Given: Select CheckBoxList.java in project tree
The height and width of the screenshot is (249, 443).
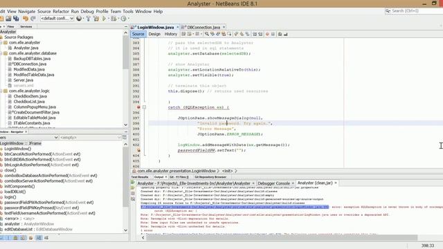Looking at the screenshot, I should [29, 102].
